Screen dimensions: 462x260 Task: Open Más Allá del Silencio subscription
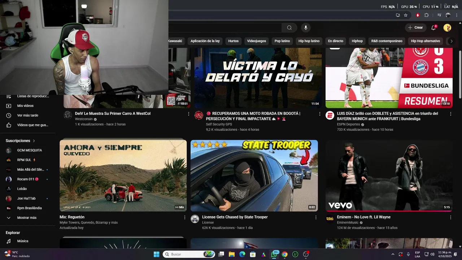click(27, 169)
